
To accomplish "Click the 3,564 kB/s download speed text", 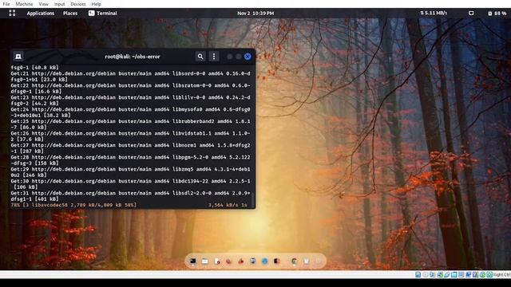I will (224, 205).
